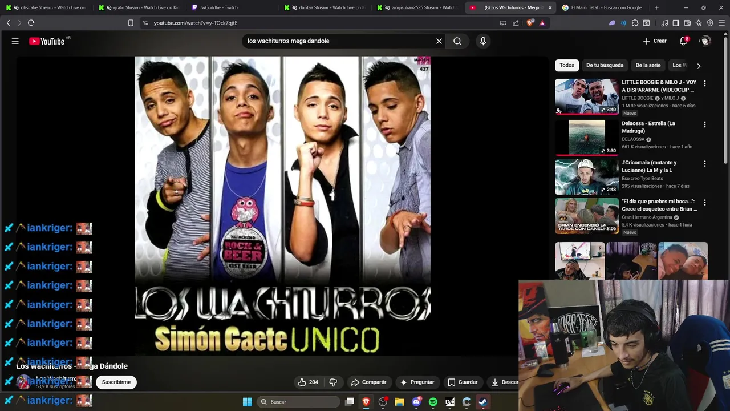Open the LITTLE BOOGIE & MILO J thumbnail

[587, 96]
